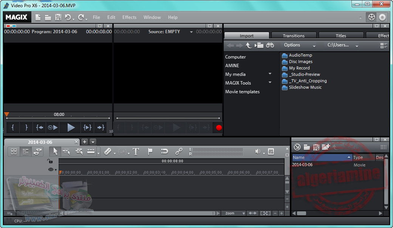Image resolution: width=393 pixels, height=228 pixels.
Task: Click the red record button
Action: 218,128
